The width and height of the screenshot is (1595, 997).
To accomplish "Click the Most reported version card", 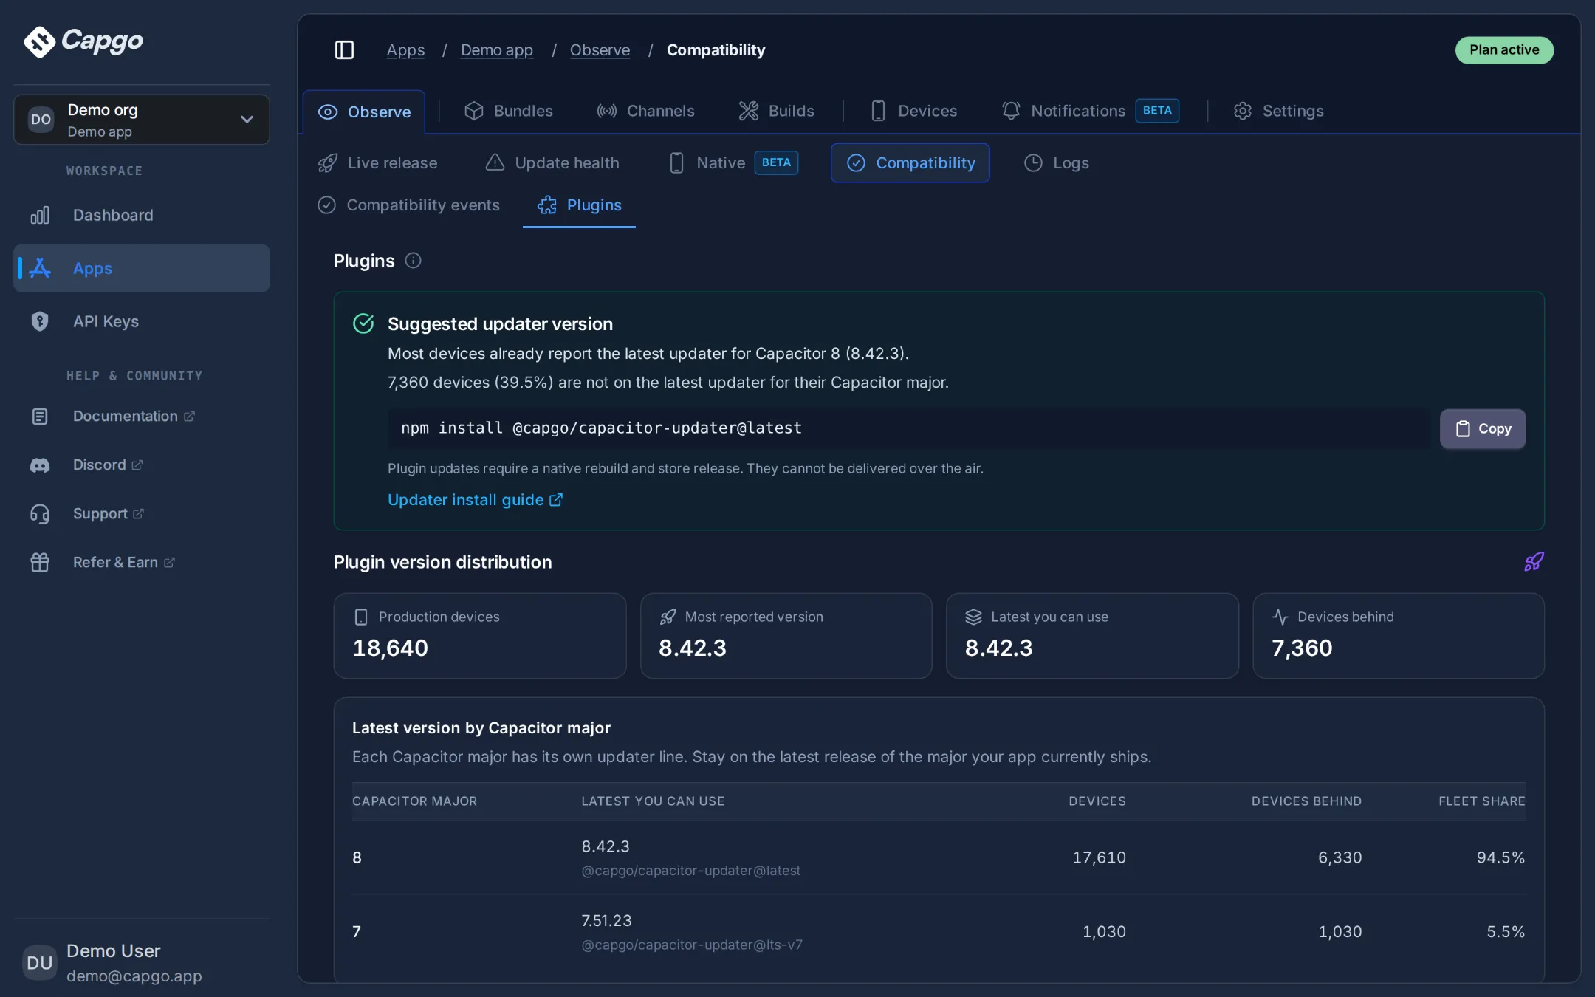I will (x=786, y=636).
